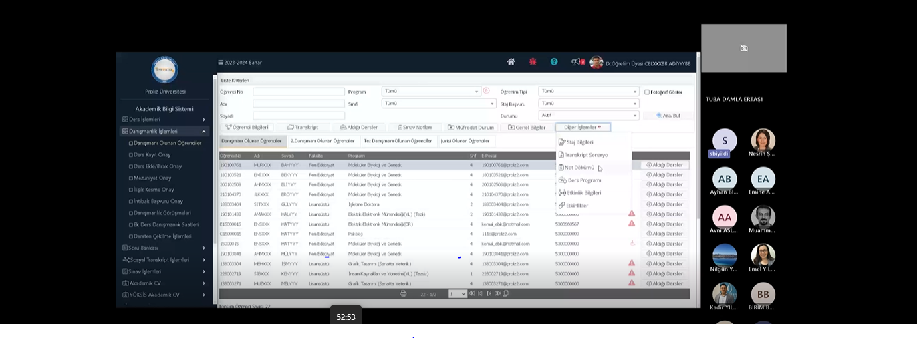This screenshot has height=338, width=917.
Task: Click the wheelchair icon in 15000015 row
Action: coord(632,244)
